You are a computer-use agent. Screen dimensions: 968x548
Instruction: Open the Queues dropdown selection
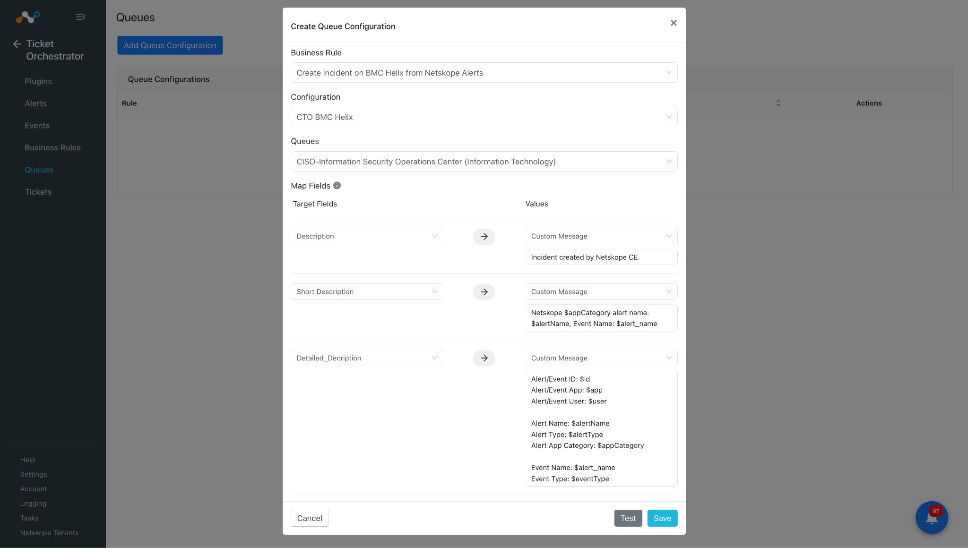(x=484, y=162)
